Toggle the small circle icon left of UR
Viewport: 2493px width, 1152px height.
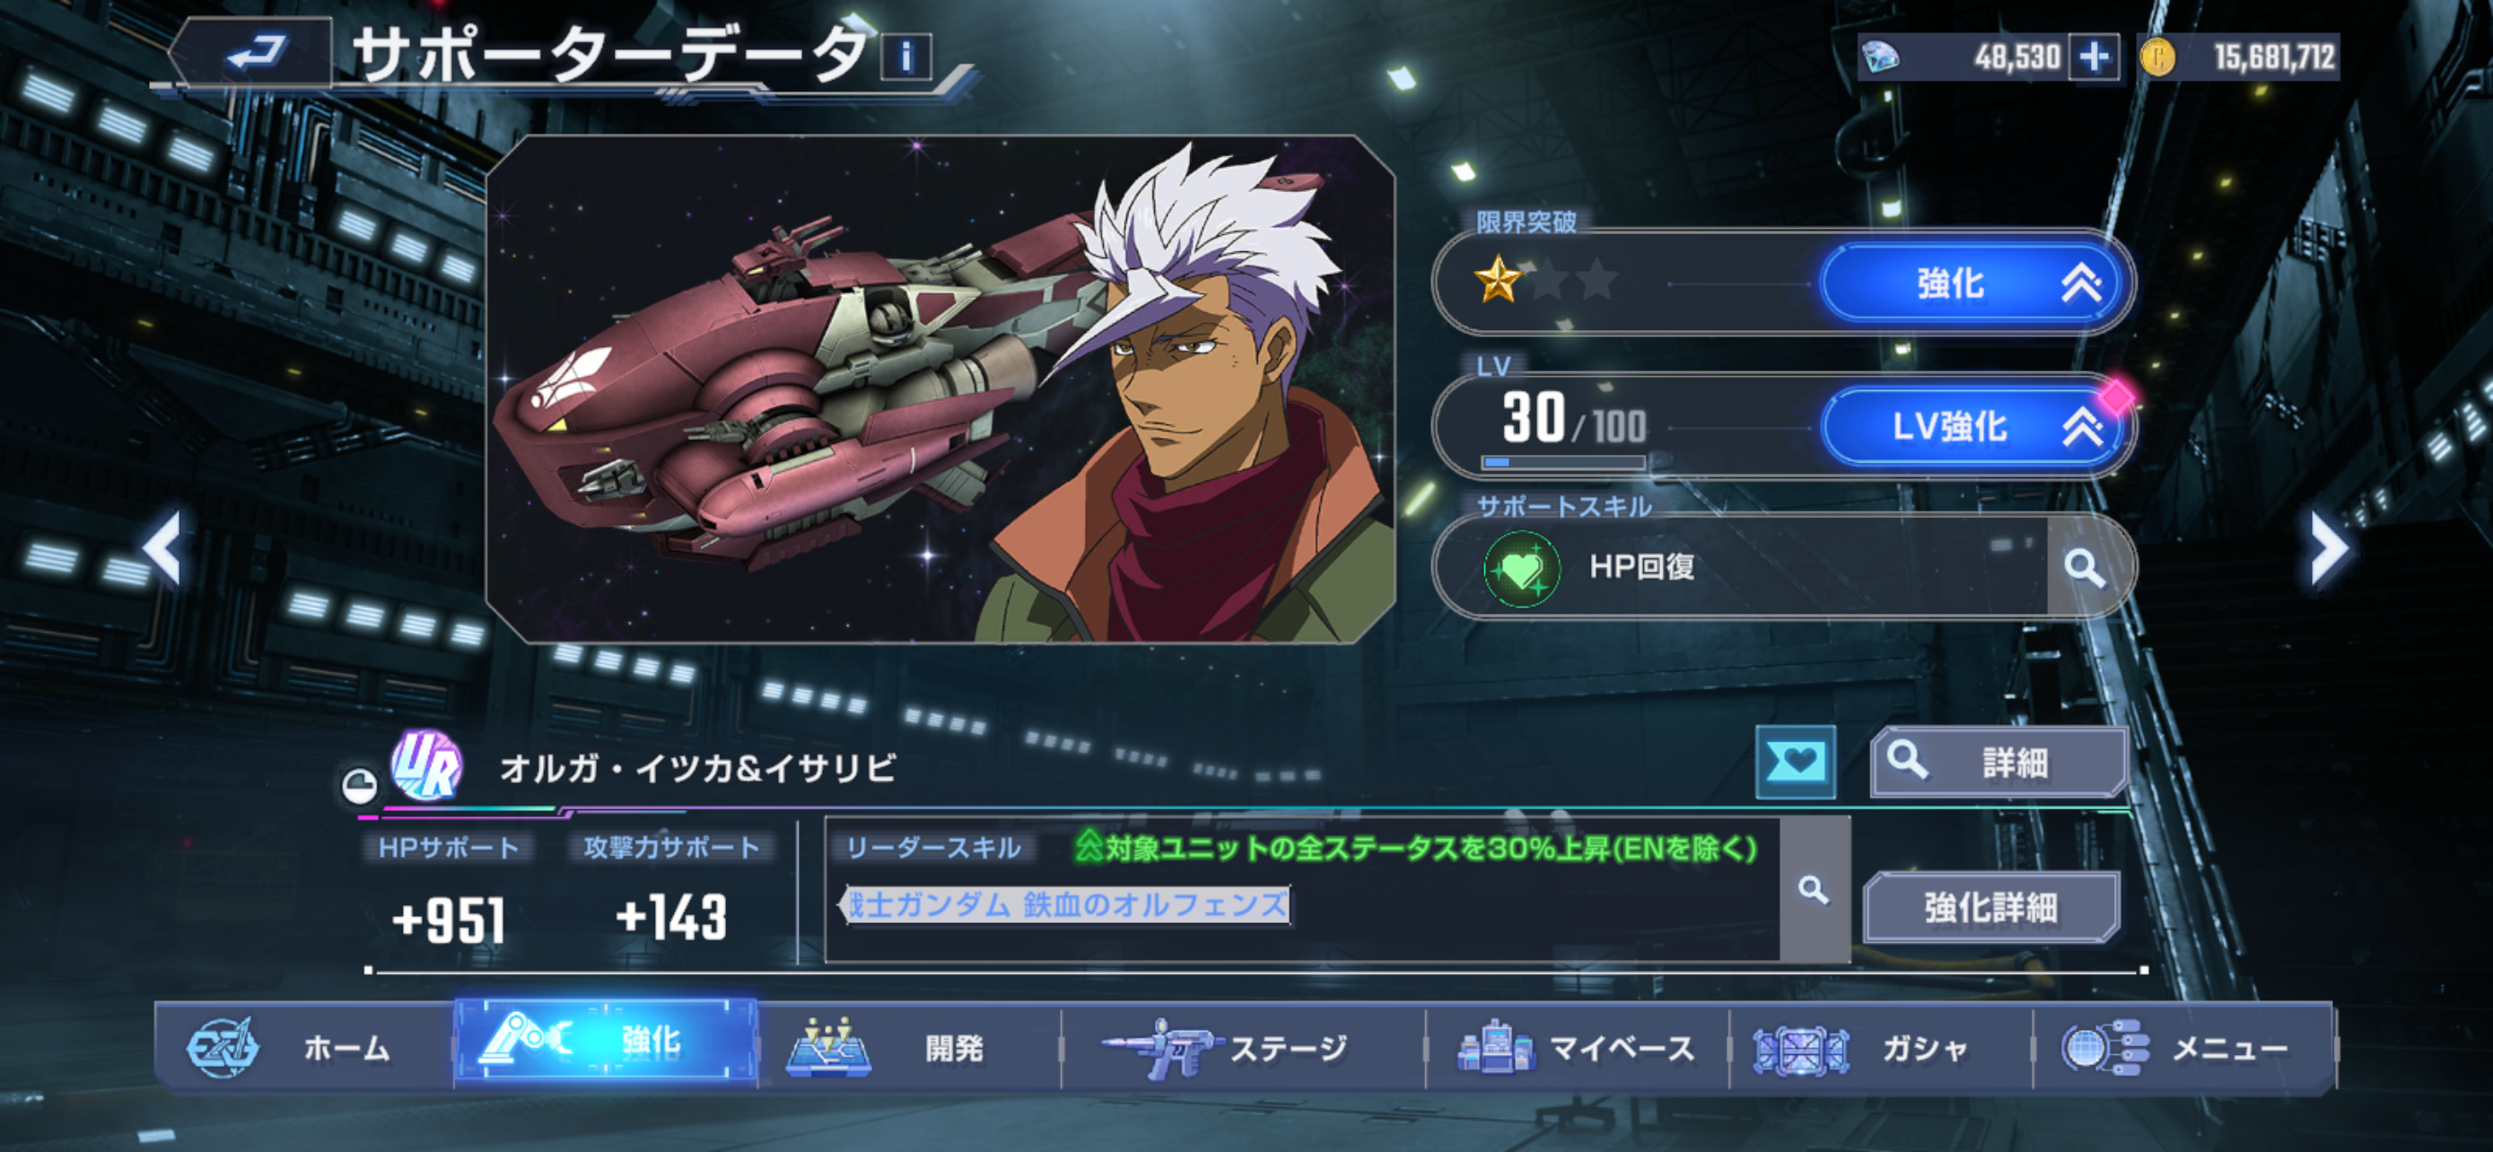359,785
